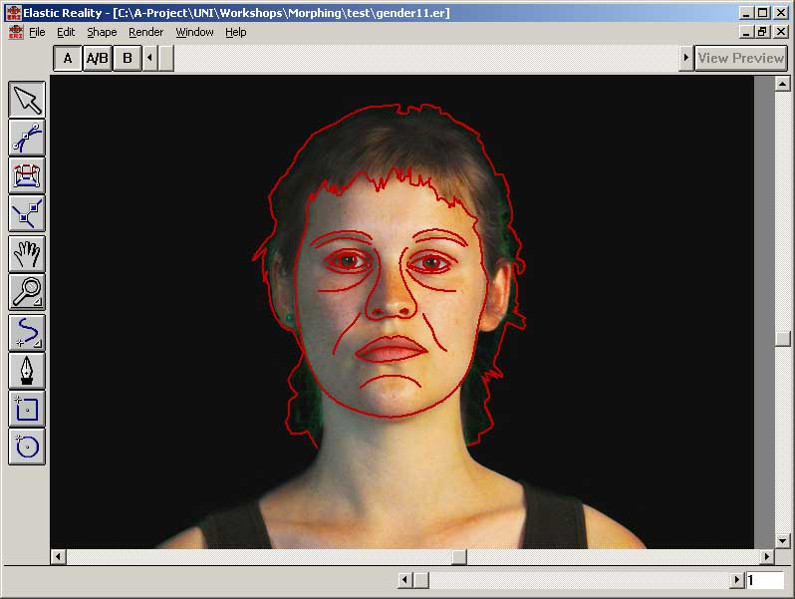Click frame slider right arrow
Image resolution: width=795 pixels, height=599 pixels.
(x=737, y=580)
